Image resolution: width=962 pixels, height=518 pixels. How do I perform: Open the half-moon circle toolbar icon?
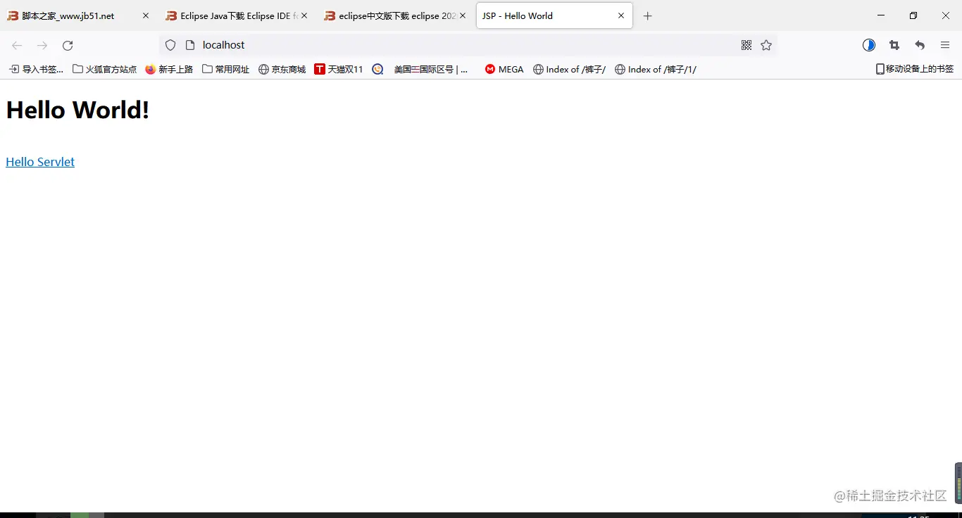click(x=869, y=45)
